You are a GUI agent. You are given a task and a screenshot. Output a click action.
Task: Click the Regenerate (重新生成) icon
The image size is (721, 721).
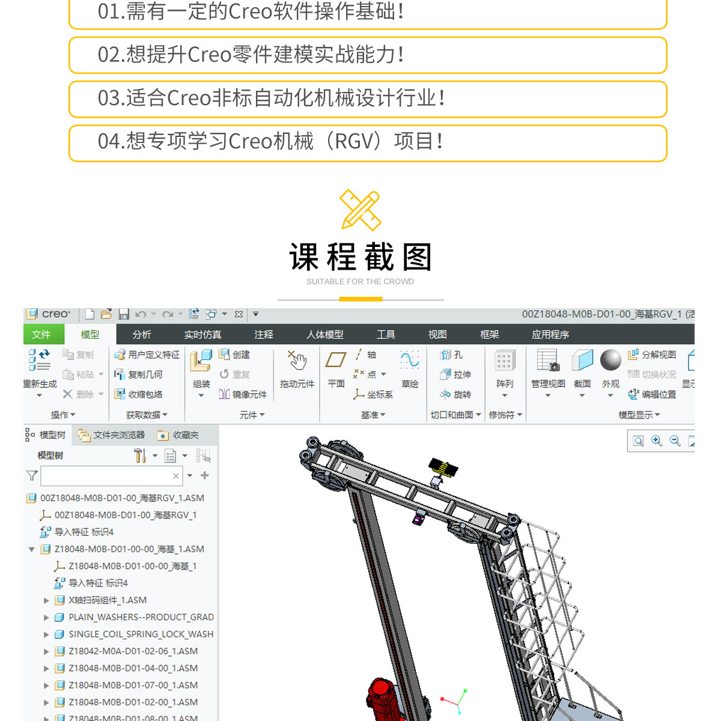pyautogui.click(x=40, y=359)
